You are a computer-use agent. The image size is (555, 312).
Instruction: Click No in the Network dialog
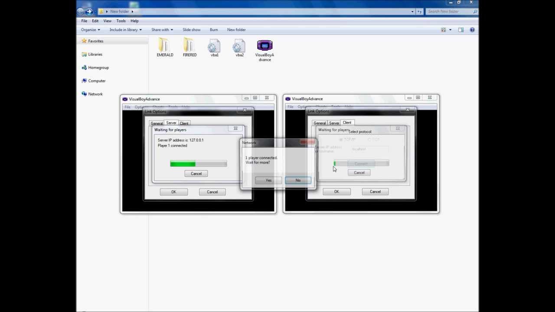298,180
